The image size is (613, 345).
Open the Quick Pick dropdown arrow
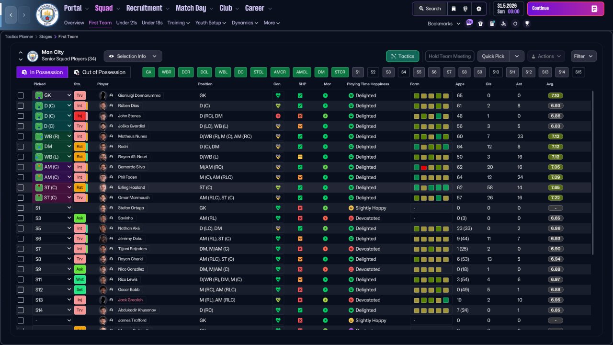point(516,56)
